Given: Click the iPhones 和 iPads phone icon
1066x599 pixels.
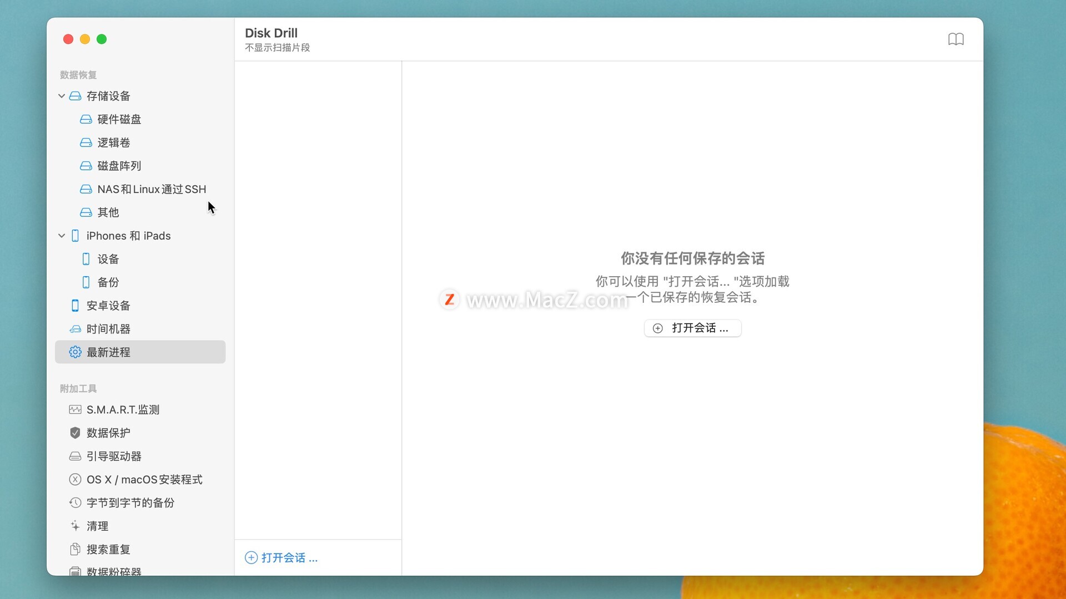Looking at the screenshot, I should (75, 236).
